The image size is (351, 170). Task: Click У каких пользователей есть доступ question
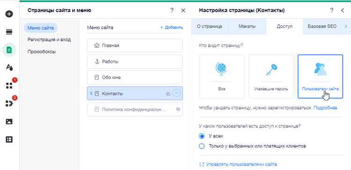pos(249,126)
